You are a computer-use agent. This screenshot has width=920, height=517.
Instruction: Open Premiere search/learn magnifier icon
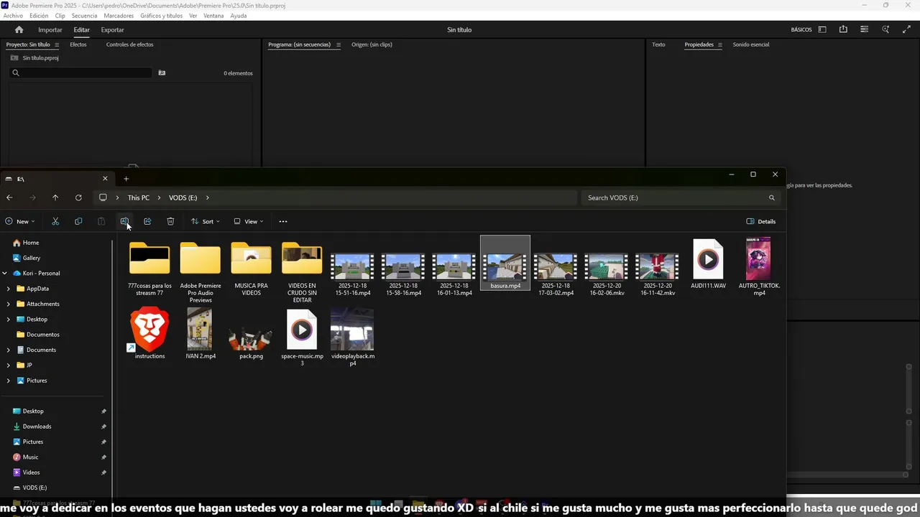(885, 29)
